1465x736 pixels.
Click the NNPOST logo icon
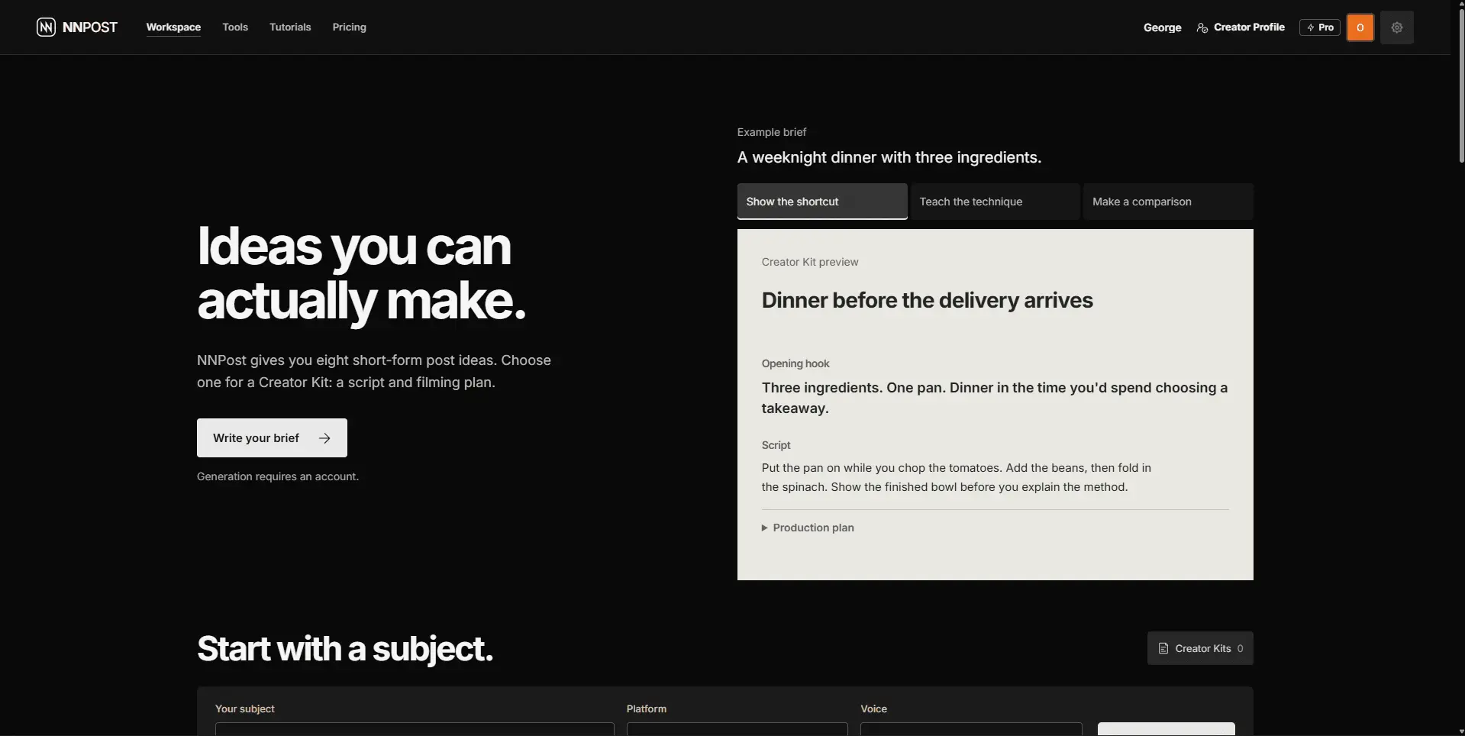click(46, 27)
